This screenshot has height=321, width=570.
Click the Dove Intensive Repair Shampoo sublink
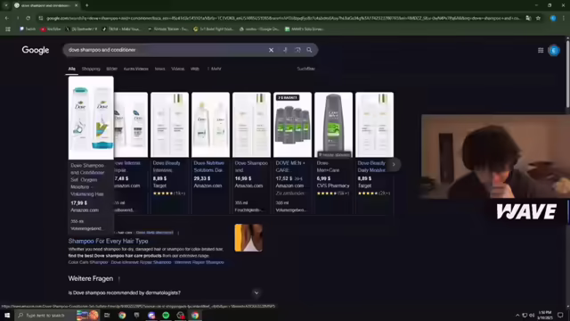pos(141,262)
